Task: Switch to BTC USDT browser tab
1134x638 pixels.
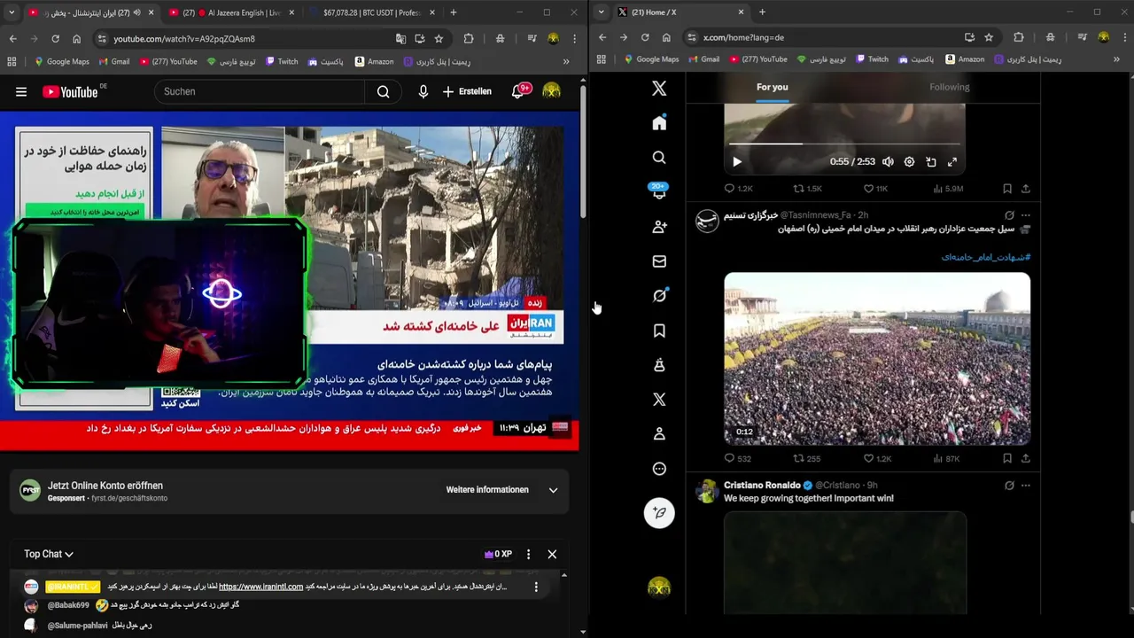Action: click(371, 12)
